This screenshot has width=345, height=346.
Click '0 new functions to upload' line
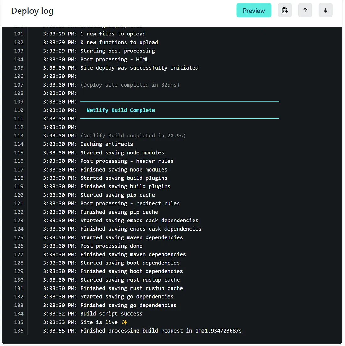(x=119, y=42)
